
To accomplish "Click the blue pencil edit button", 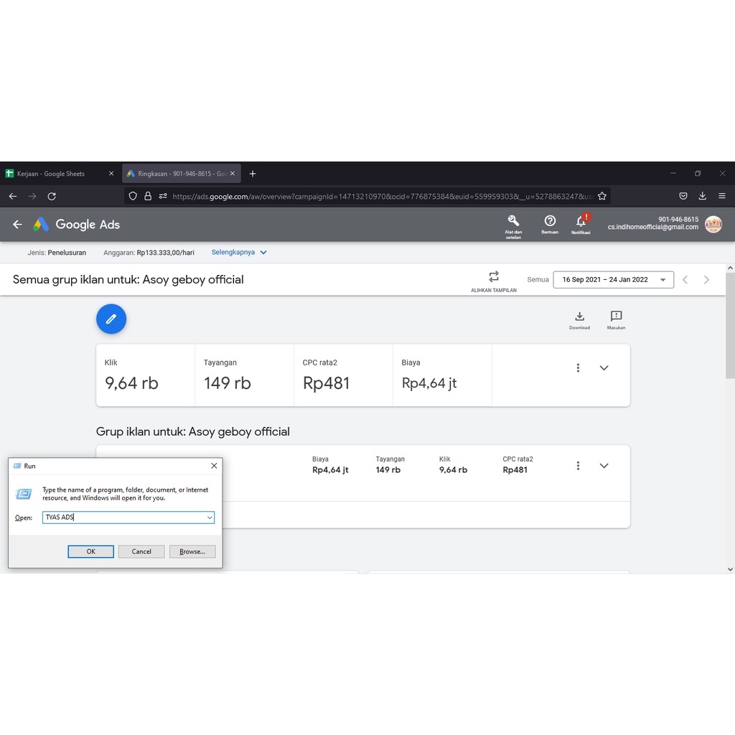I will click(111, 319).
